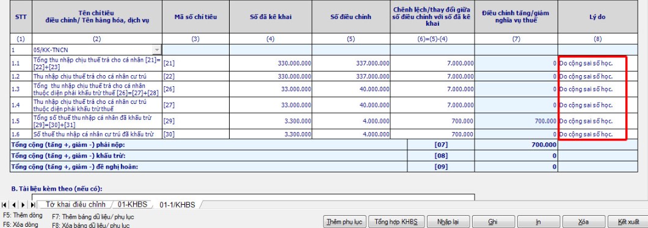Screen dimensions: 648x228
Task: Click the Lý do column header
Action: coord(597,17)
